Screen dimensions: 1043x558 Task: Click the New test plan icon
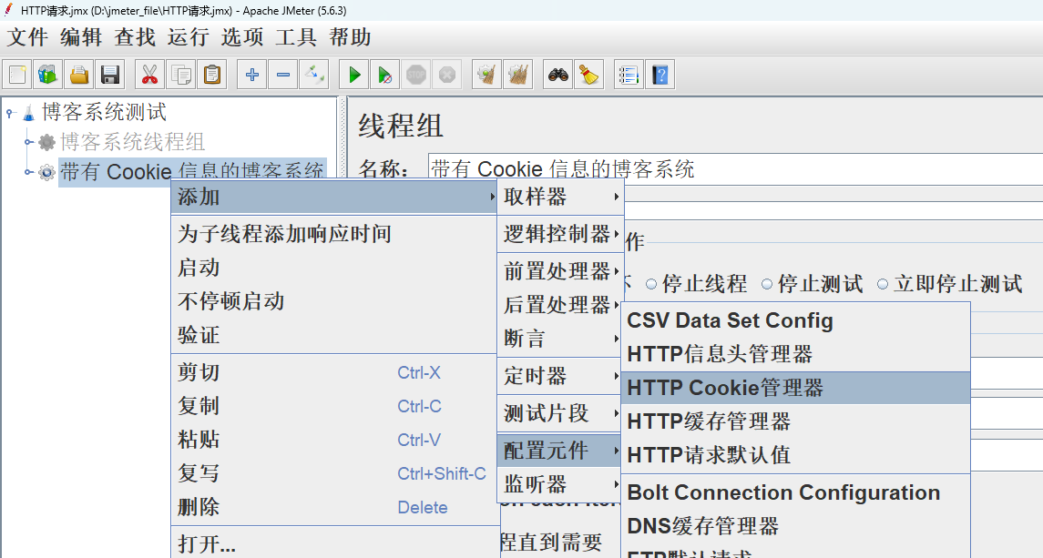[18, 75]
